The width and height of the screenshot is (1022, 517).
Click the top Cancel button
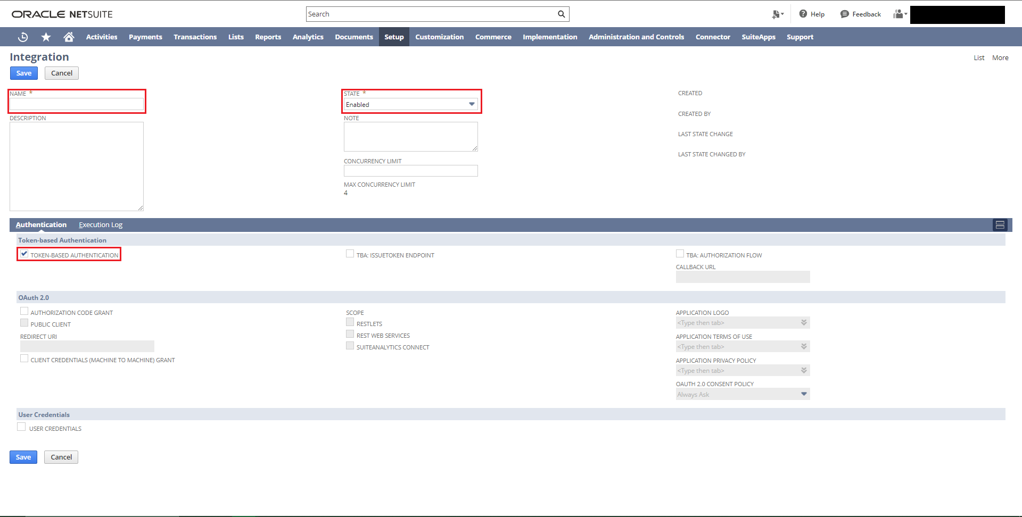pos(62,73)
